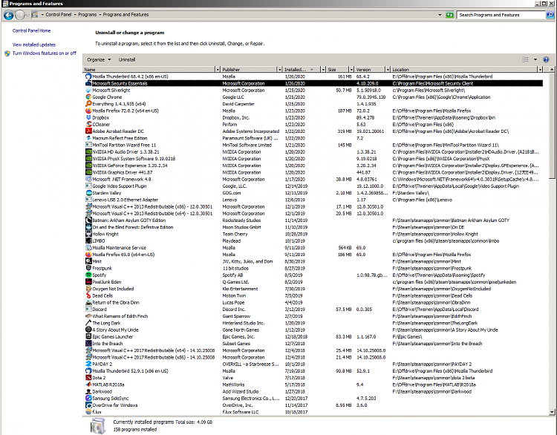The image size is (557, 435).
Task: Click the Dropbox program icon
Action: click(88, 117)
